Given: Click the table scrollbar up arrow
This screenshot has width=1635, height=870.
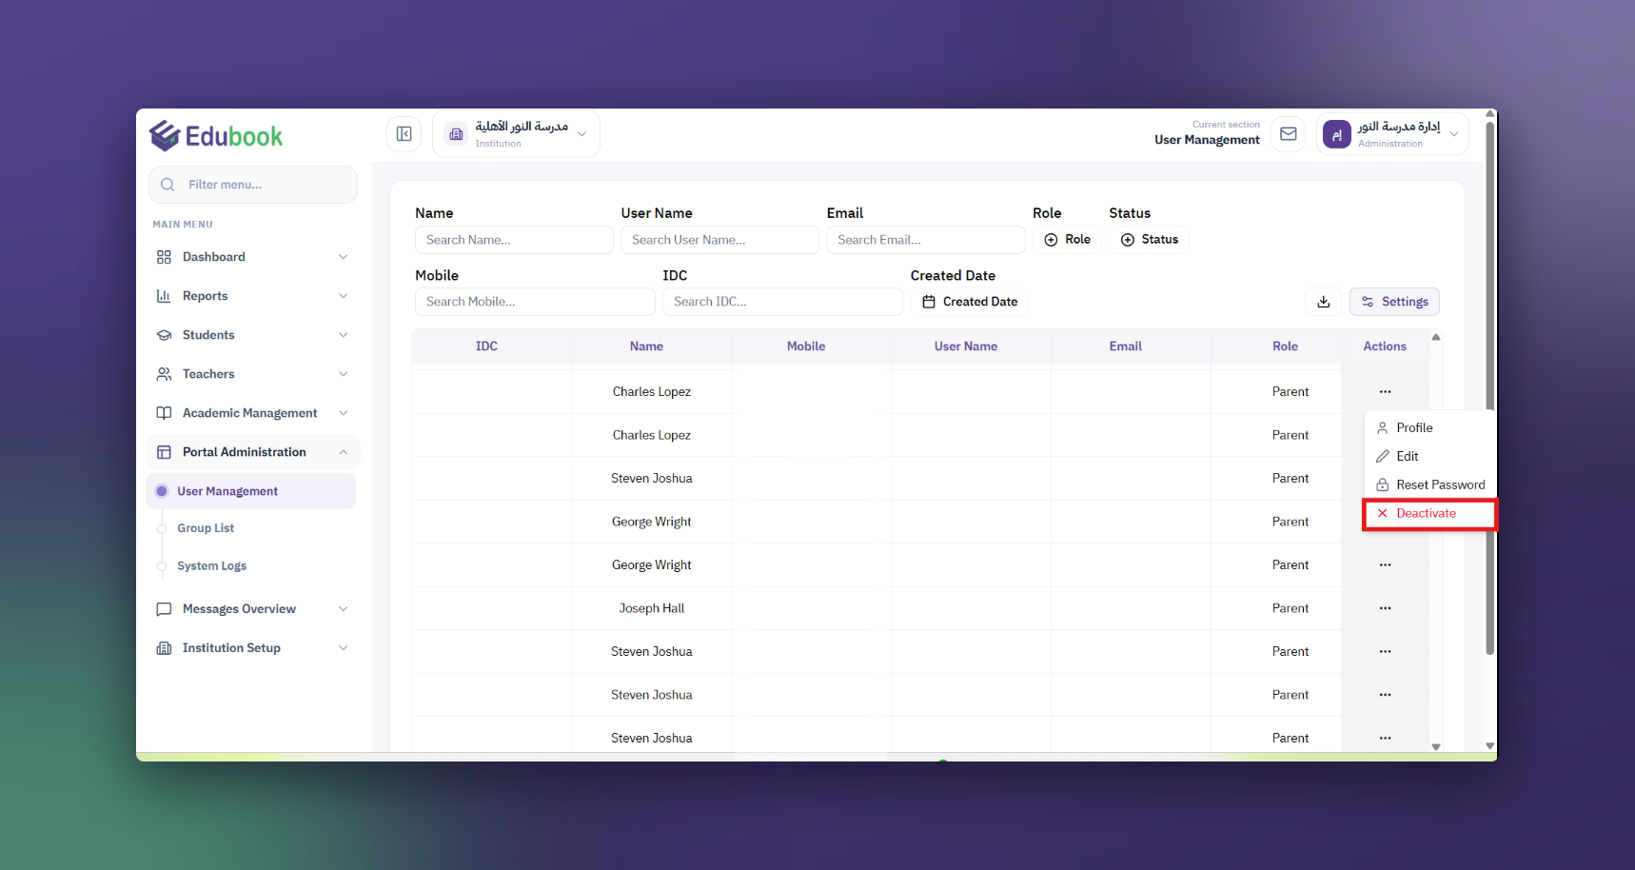Looking at the screenshot, I should tap(1436, 337).
